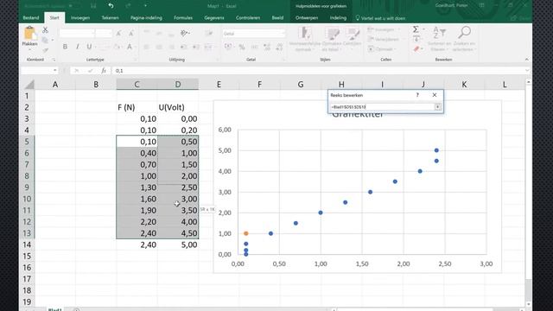The image size is (553, 311).
Task: Open the Bestand tab
Action: [31, 17]
